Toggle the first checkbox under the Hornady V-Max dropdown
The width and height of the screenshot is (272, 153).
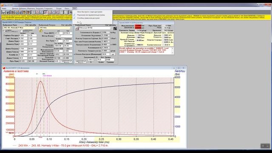coord(4,31)
